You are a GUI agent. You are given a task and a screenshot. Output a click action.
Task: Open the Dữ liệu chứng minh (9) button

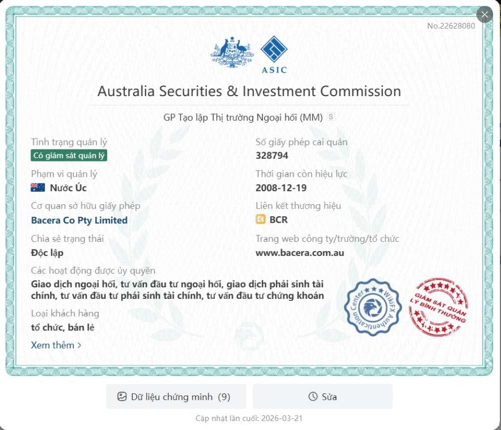176,397
